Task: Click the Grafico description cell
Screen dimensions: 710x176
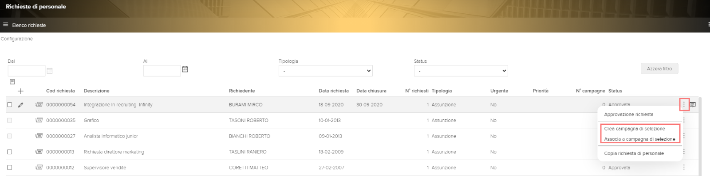Action: coord(91,120)
